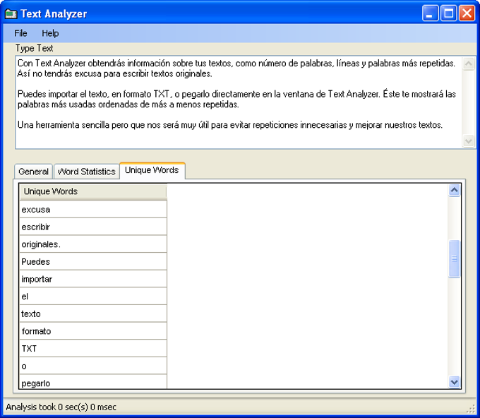Screen dimensions: 480x418
Task: Click the word list scrollbar thumb
Action: pos(455,259)
